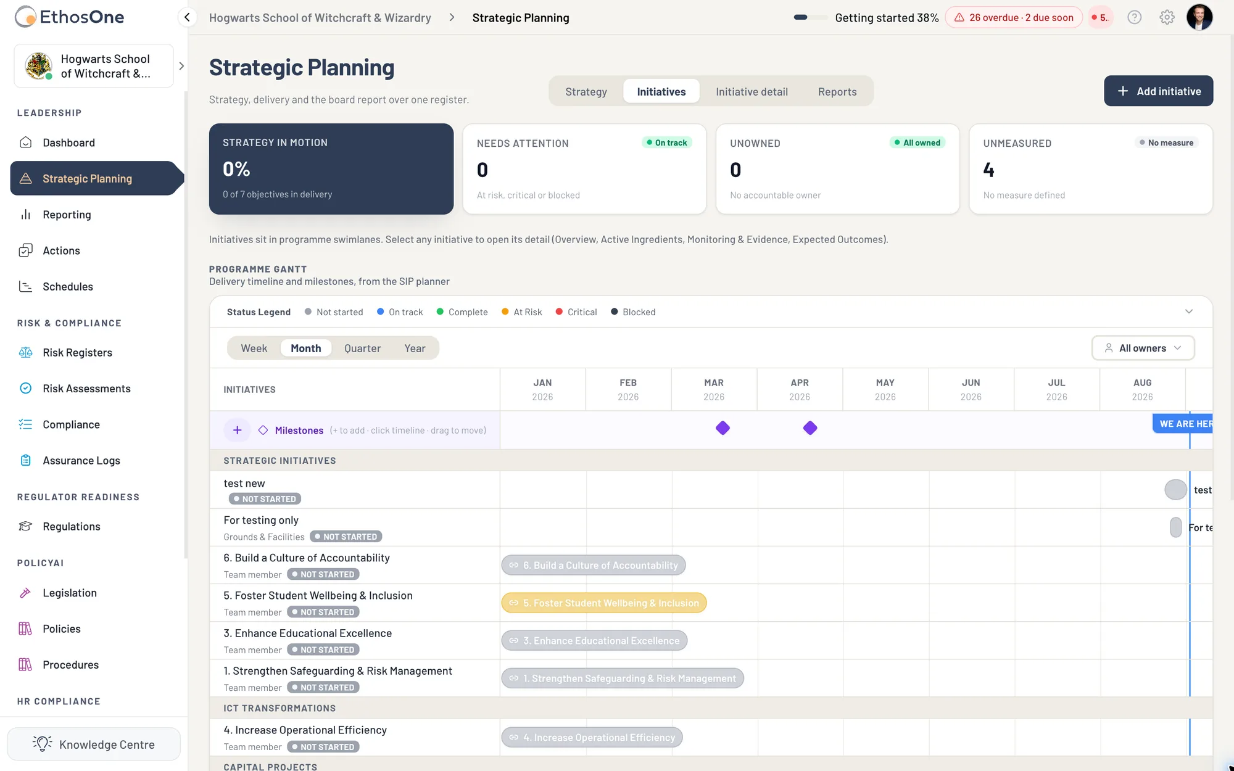
Task: Select the March milestone diamond marker
Action: (x=723, y=427)
